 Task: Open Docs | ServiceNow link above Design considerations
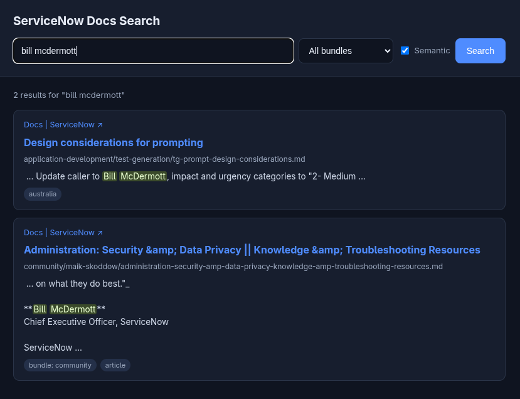pyautogui.click(x=63, y=125)
